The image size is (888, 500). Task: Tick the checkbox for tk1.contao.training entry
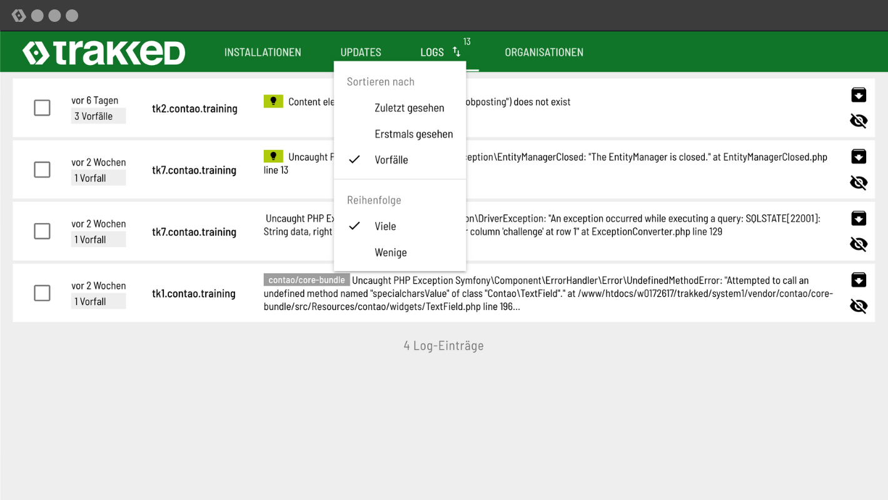[42, 292]
